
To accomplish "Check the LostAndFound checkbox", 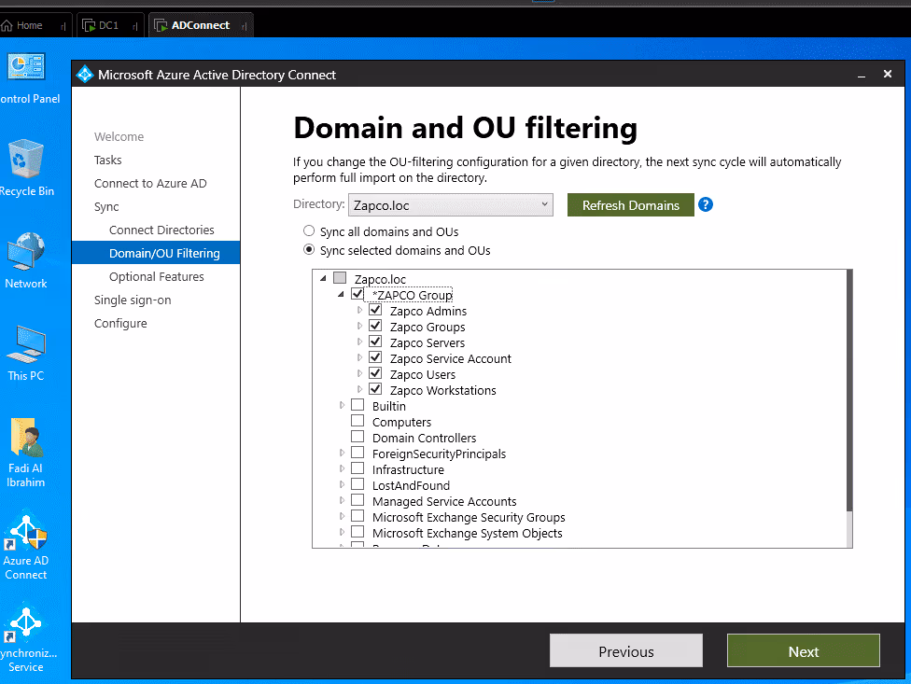I will (357, 484).
